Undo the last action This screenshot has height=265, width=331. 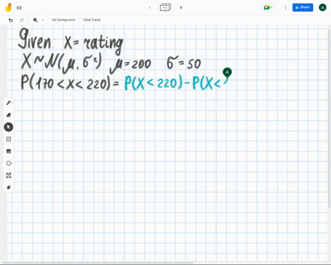10,20
